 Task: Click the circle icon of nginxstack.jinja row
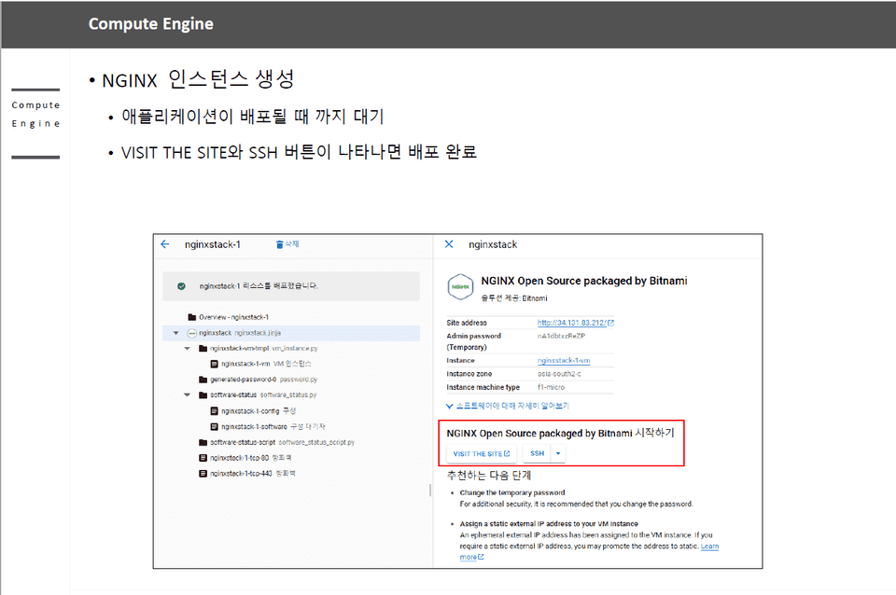pos(192,333)
